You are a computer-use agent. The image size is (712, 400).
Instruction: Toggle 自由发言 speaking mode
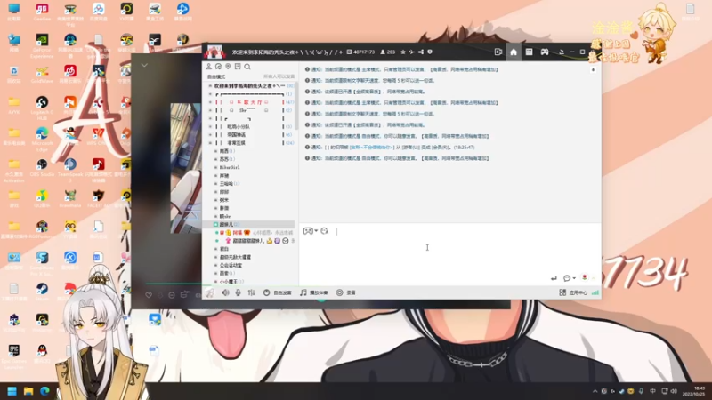point(278,292)
